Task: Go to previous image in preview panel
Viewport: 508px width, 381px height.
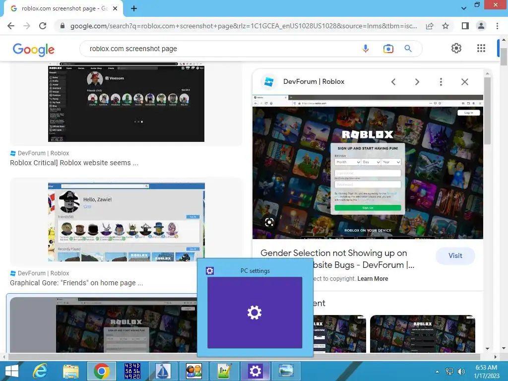Action: click(393, 82)
